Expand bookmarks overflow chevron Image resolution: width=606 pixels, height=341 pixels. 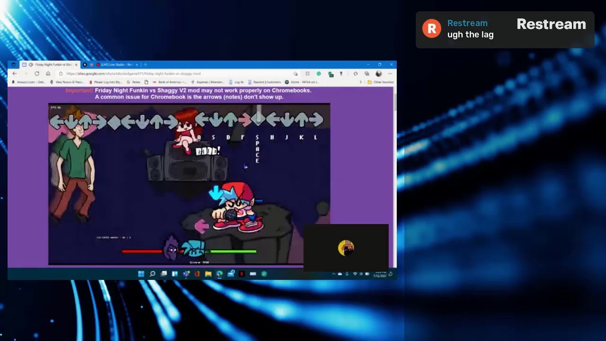tap(361, 82)
